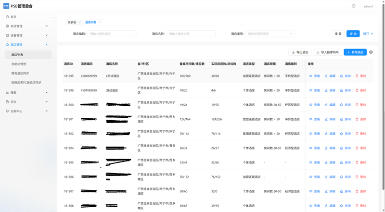
Task: Open table column settings gear icon
Action: [x=371, y=52]
